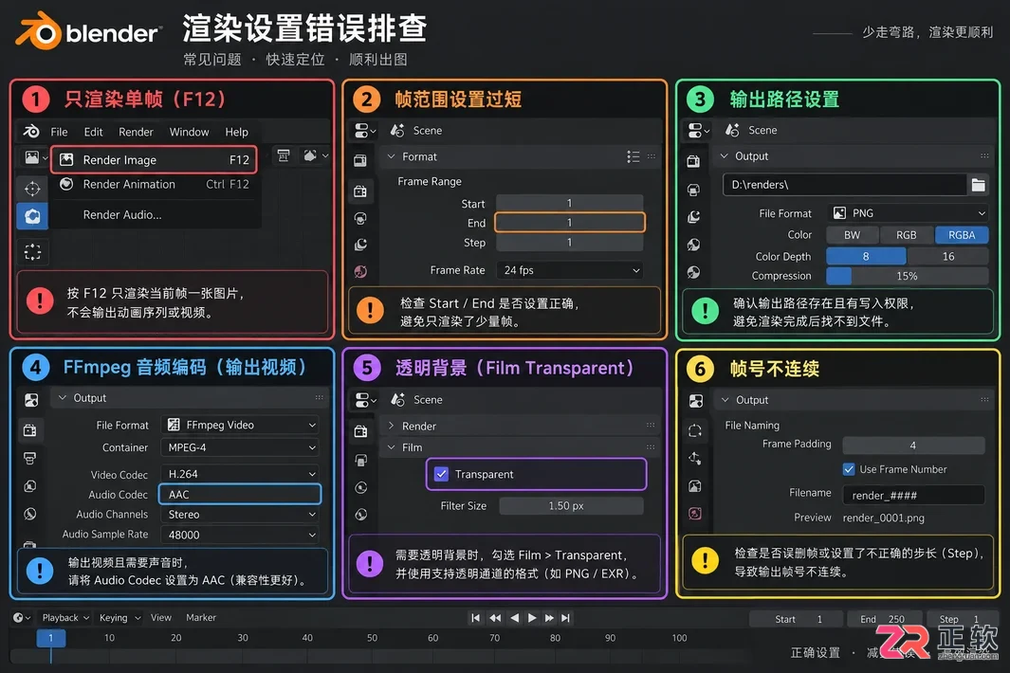Open the Edit menu
Viewport: 1010px width, 673px height.
[93, 132]
